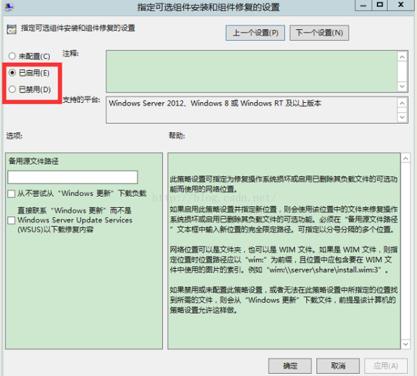Image resolution: width=417 pixels, height=376 pixels.
Task: Click the window system icon in title bar
Action: [x=9, y=6]
